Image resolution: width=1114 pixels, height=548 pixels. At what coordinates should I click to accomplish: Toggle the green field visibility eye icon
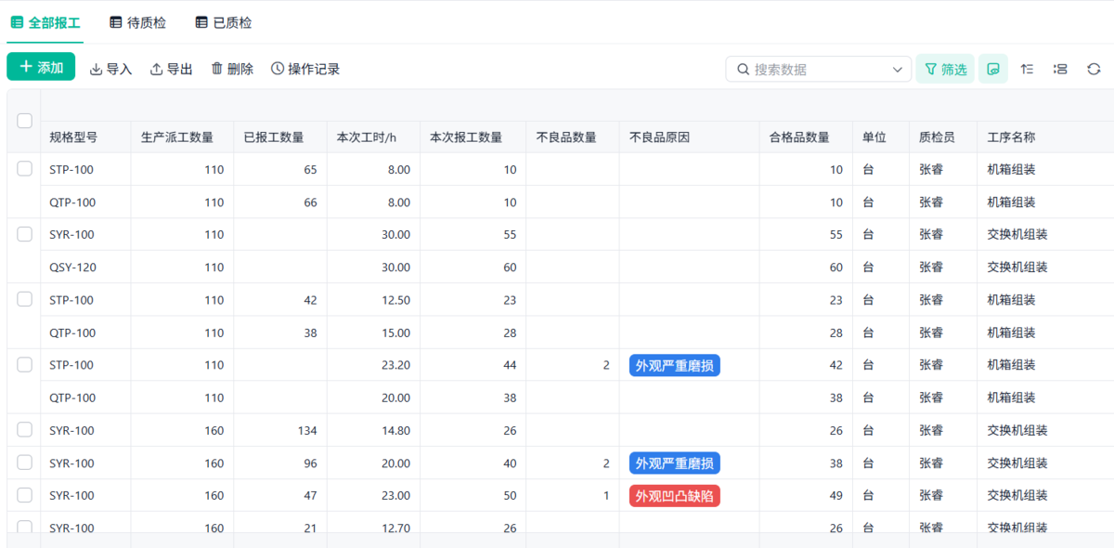993,69
